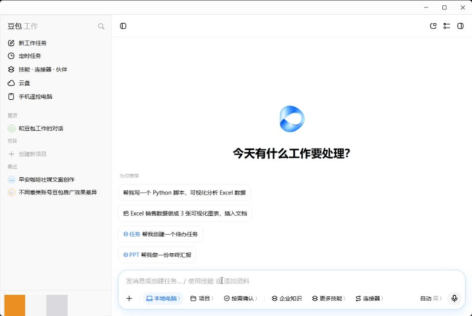The height and width of the screenshot is (316, 472).
Task: Toggle 企业知识 skill
Action: pos(286,299)
